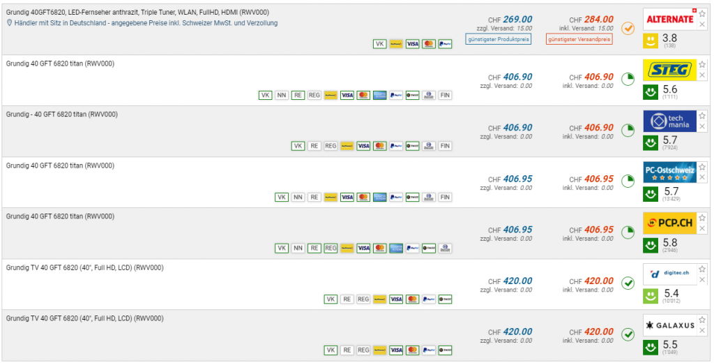Mark digitec.ch as favorite with star
This screenshot has width=714, height=363.
click(x=702, y=269)
